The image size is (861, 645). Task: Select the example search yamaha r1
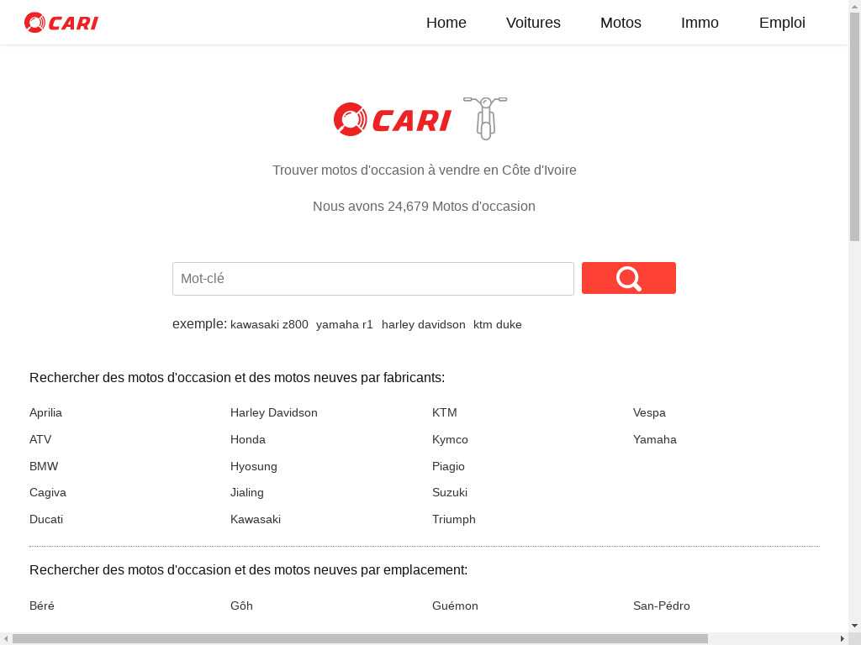click(x=344, y=325)
